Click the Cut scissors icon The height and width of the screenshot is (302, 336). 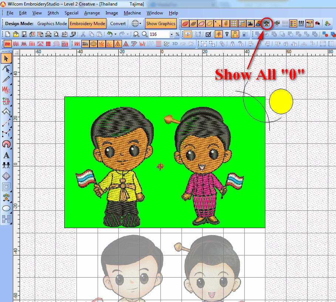[x=83, y=34]
